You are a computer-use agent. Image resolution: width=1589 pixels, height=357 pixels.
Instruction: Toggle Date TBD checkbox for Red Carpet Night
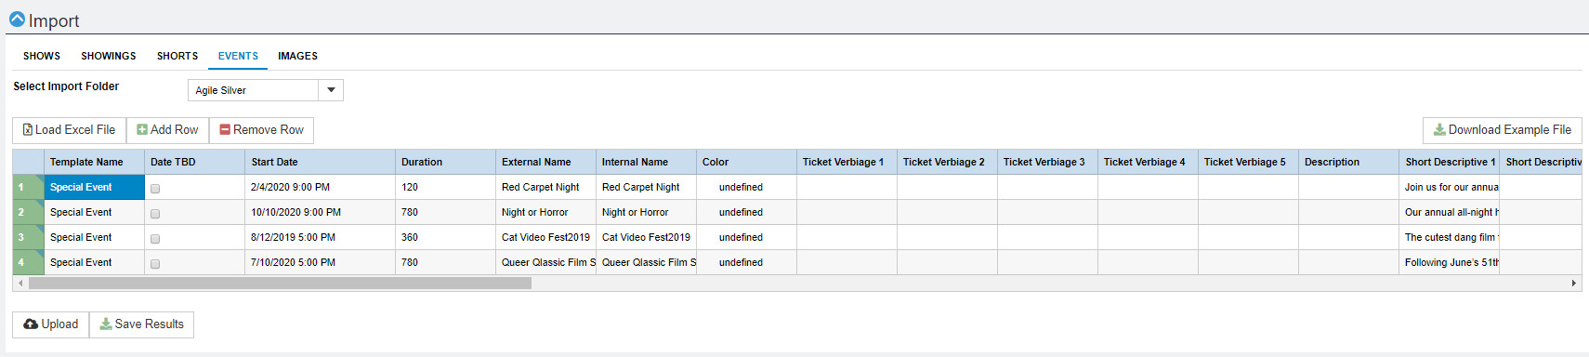[155, 188]
